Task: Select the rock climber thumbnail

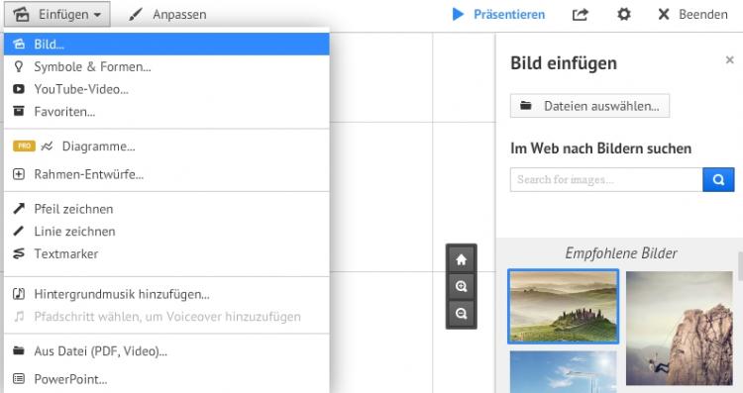Action: pos(679,328)
